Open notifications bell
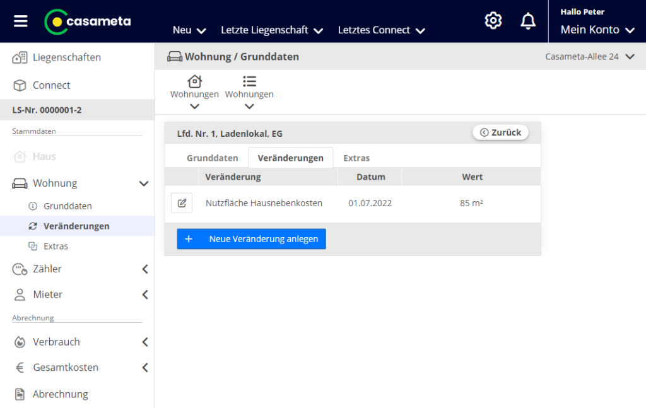The width and height of the screenshot is (646, 408). (x=528, y=21)
